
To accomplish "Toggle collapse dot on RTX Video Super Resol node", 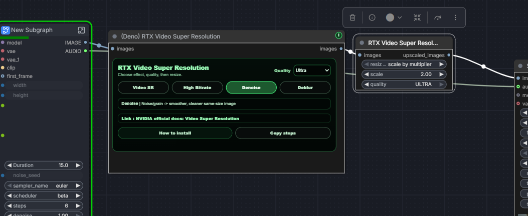I will click(x=362, y=42).
